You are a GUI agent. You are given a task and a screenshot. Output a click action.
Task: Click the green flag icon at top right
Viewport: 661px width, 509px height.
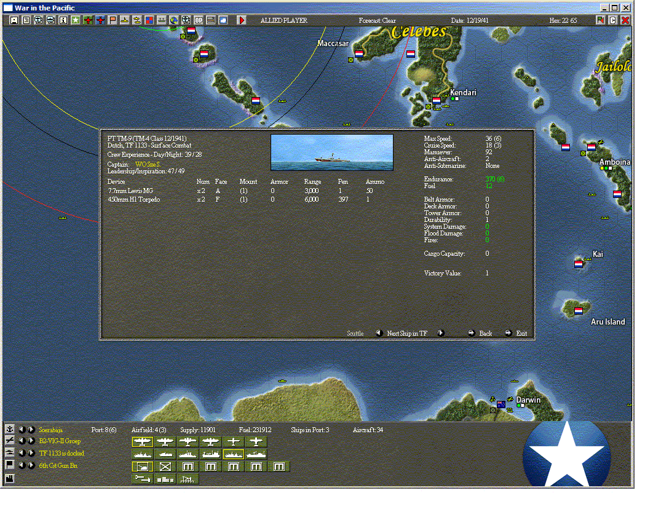600,20
